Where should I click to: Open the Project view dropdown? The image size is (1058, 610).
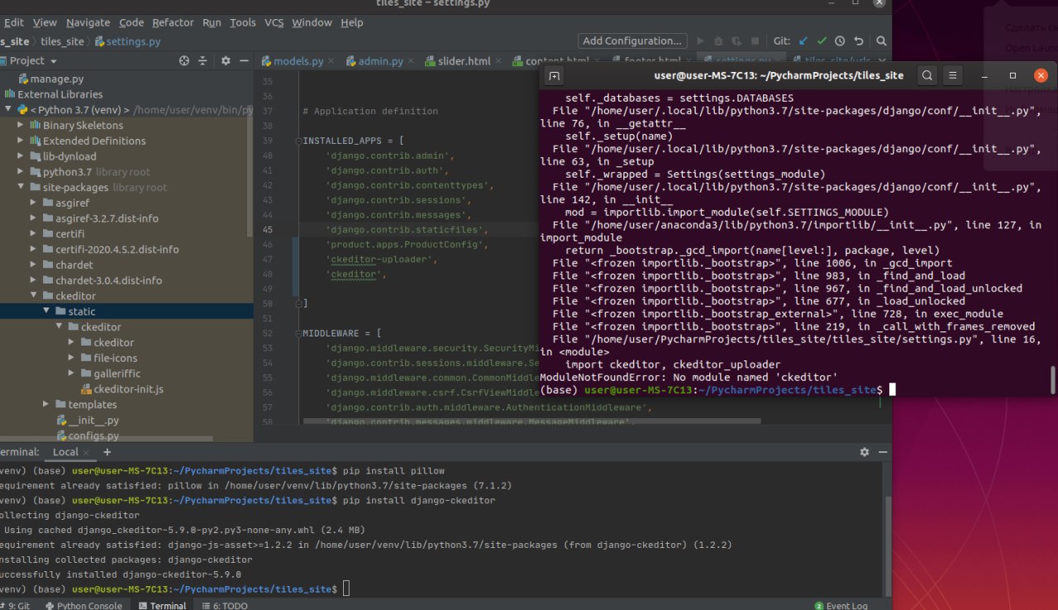point(54,61)
